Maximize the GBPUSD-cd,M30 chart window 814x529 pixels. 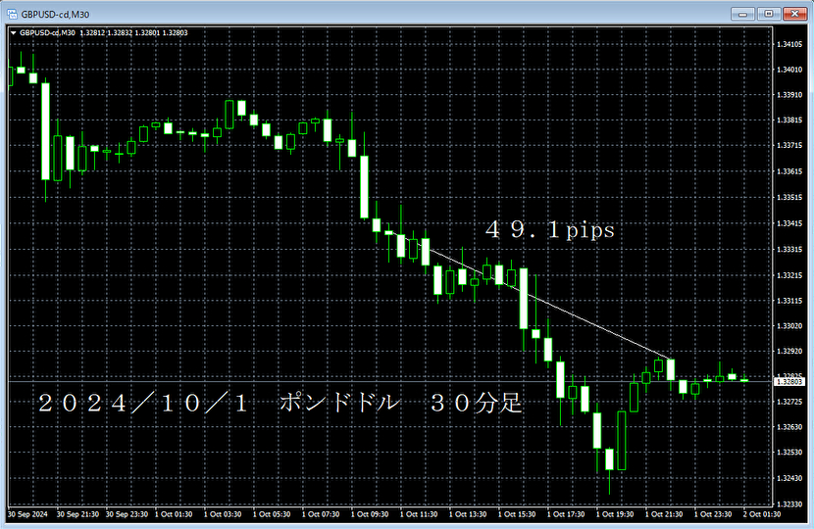[x=769, y=14]
